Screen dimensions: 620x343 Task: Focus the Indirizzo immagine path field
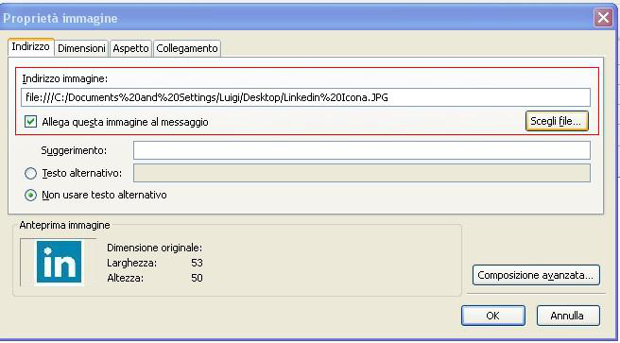(305, 97)
